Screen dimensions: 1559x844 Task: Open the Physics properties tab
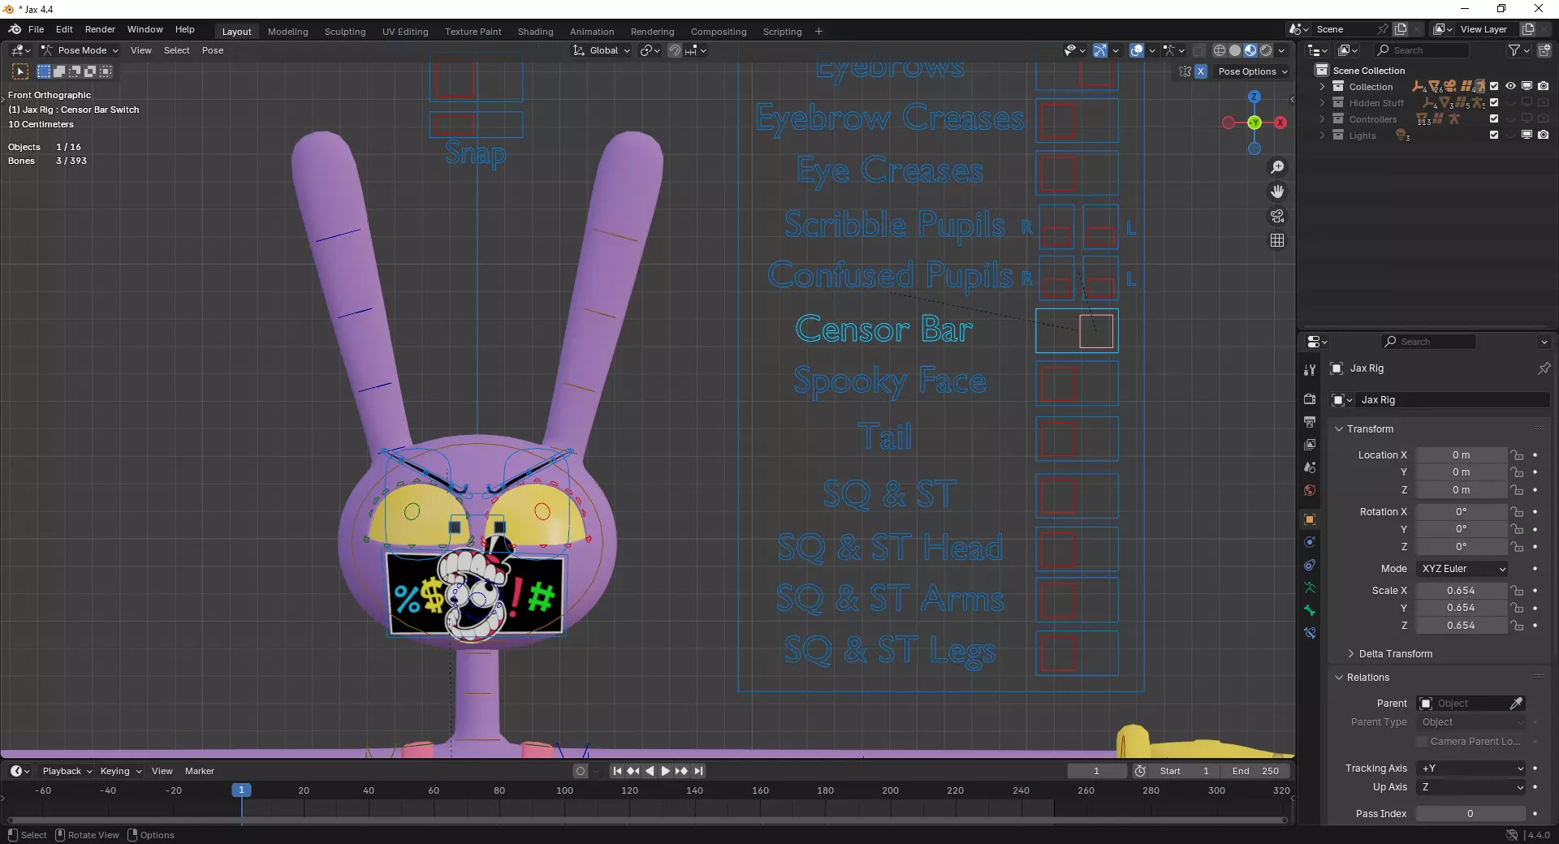(1309, 542)
